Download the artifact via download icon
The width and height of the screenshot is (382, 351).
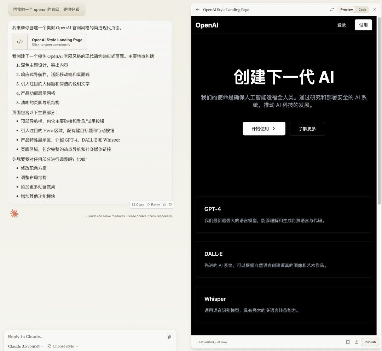(x=357, y=342)
